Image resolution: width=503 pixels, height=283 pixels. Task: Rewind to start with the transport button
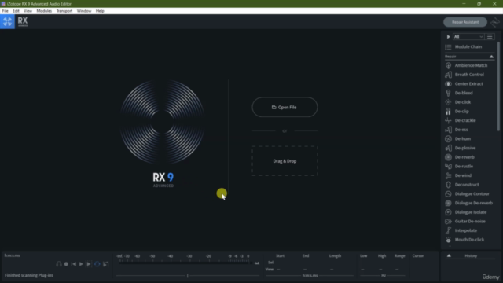[74, 264]
